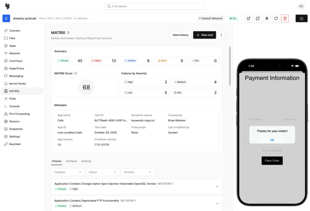Open the Category filter dropdown
Viewport: 310px width, 211px height.
(x=68, y=172)
